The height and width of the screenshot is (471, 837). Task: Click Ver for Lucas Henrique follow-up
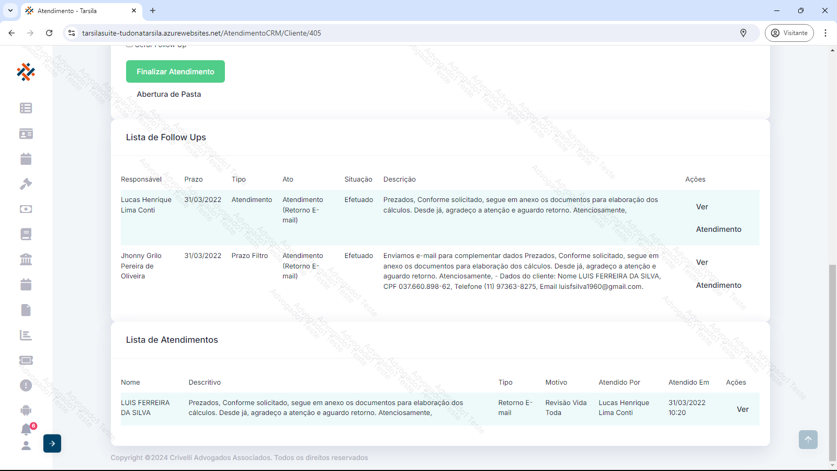702,207
